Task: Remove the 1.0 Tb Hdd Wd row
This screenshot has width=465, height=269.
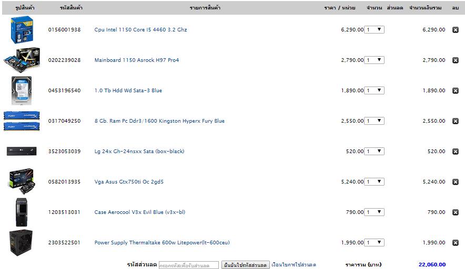Action: [x=456, y=91]
